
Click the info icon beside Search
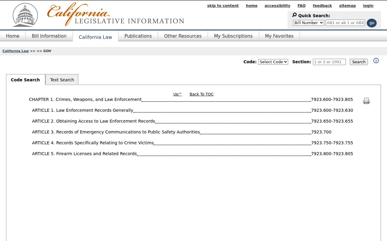pos(376,61)
